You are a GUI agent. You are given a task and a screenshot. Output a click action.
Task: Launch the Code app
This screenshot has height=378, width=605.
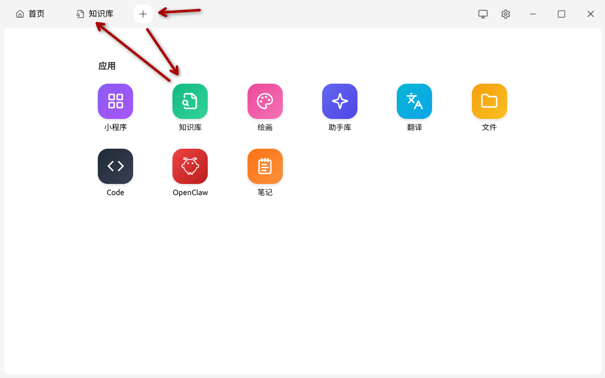pyautogui.click(x=115, y=166)
